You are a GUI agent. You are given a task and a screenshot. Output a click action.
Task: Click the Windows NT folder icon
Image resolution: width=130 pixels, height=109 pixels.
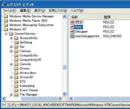6,29
